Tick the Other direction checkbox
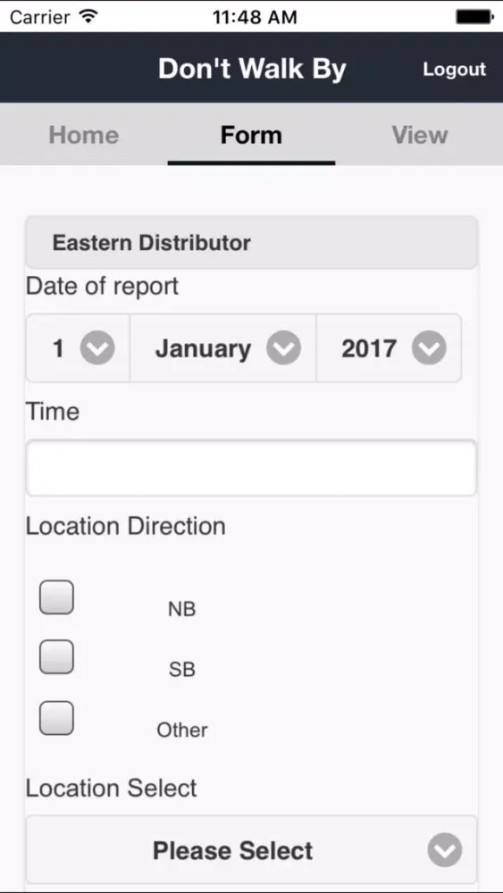Viewport: 503px width, 893px height. click(56, 718)
